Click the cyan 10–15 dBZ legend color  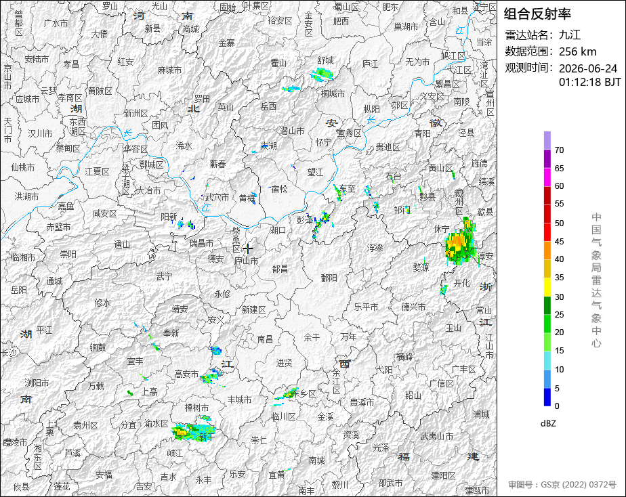547,361
